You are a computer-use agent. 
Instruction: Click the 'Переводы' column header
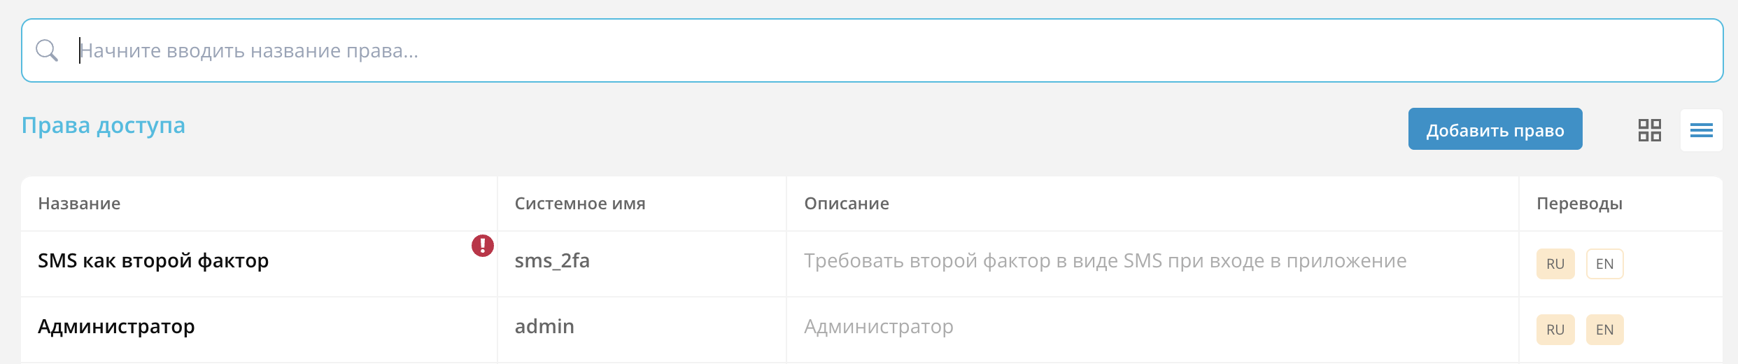coord(1579,204)
